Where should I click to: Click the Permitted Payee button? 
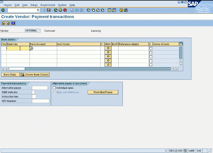[103, 92]
